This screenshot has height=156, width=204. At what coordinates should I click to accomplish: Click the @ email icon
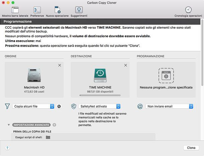pos(140,106)
